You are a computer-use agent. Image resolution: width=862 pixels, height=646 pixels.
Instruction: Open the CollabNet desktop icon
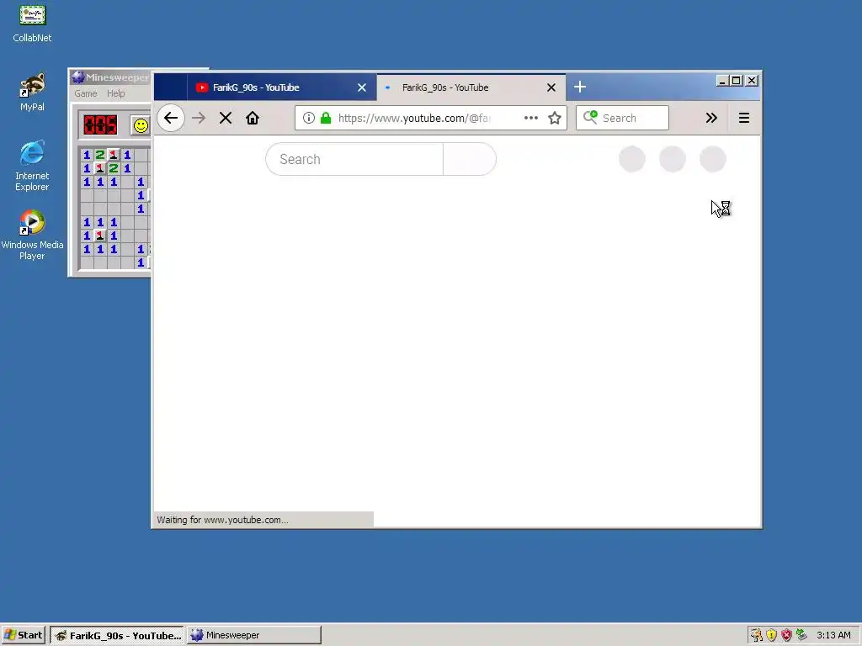[x=32, y=23]
